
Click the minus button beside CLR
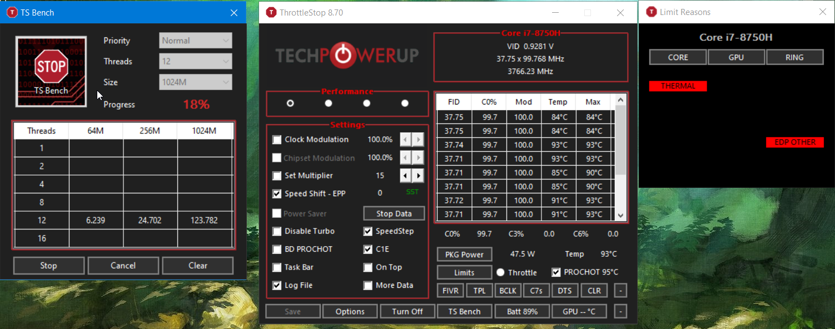[621, 291]
